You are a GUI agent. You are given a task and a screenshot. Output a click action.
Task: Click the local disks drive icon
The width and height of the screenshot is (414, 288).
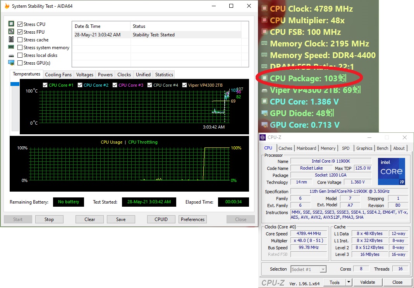[x=11, y=56]
